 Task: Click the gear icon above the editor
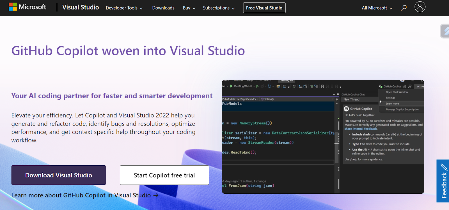[x=338, y=94]
